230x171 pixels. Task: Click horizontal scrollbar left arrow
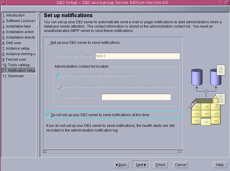point(45,152)
